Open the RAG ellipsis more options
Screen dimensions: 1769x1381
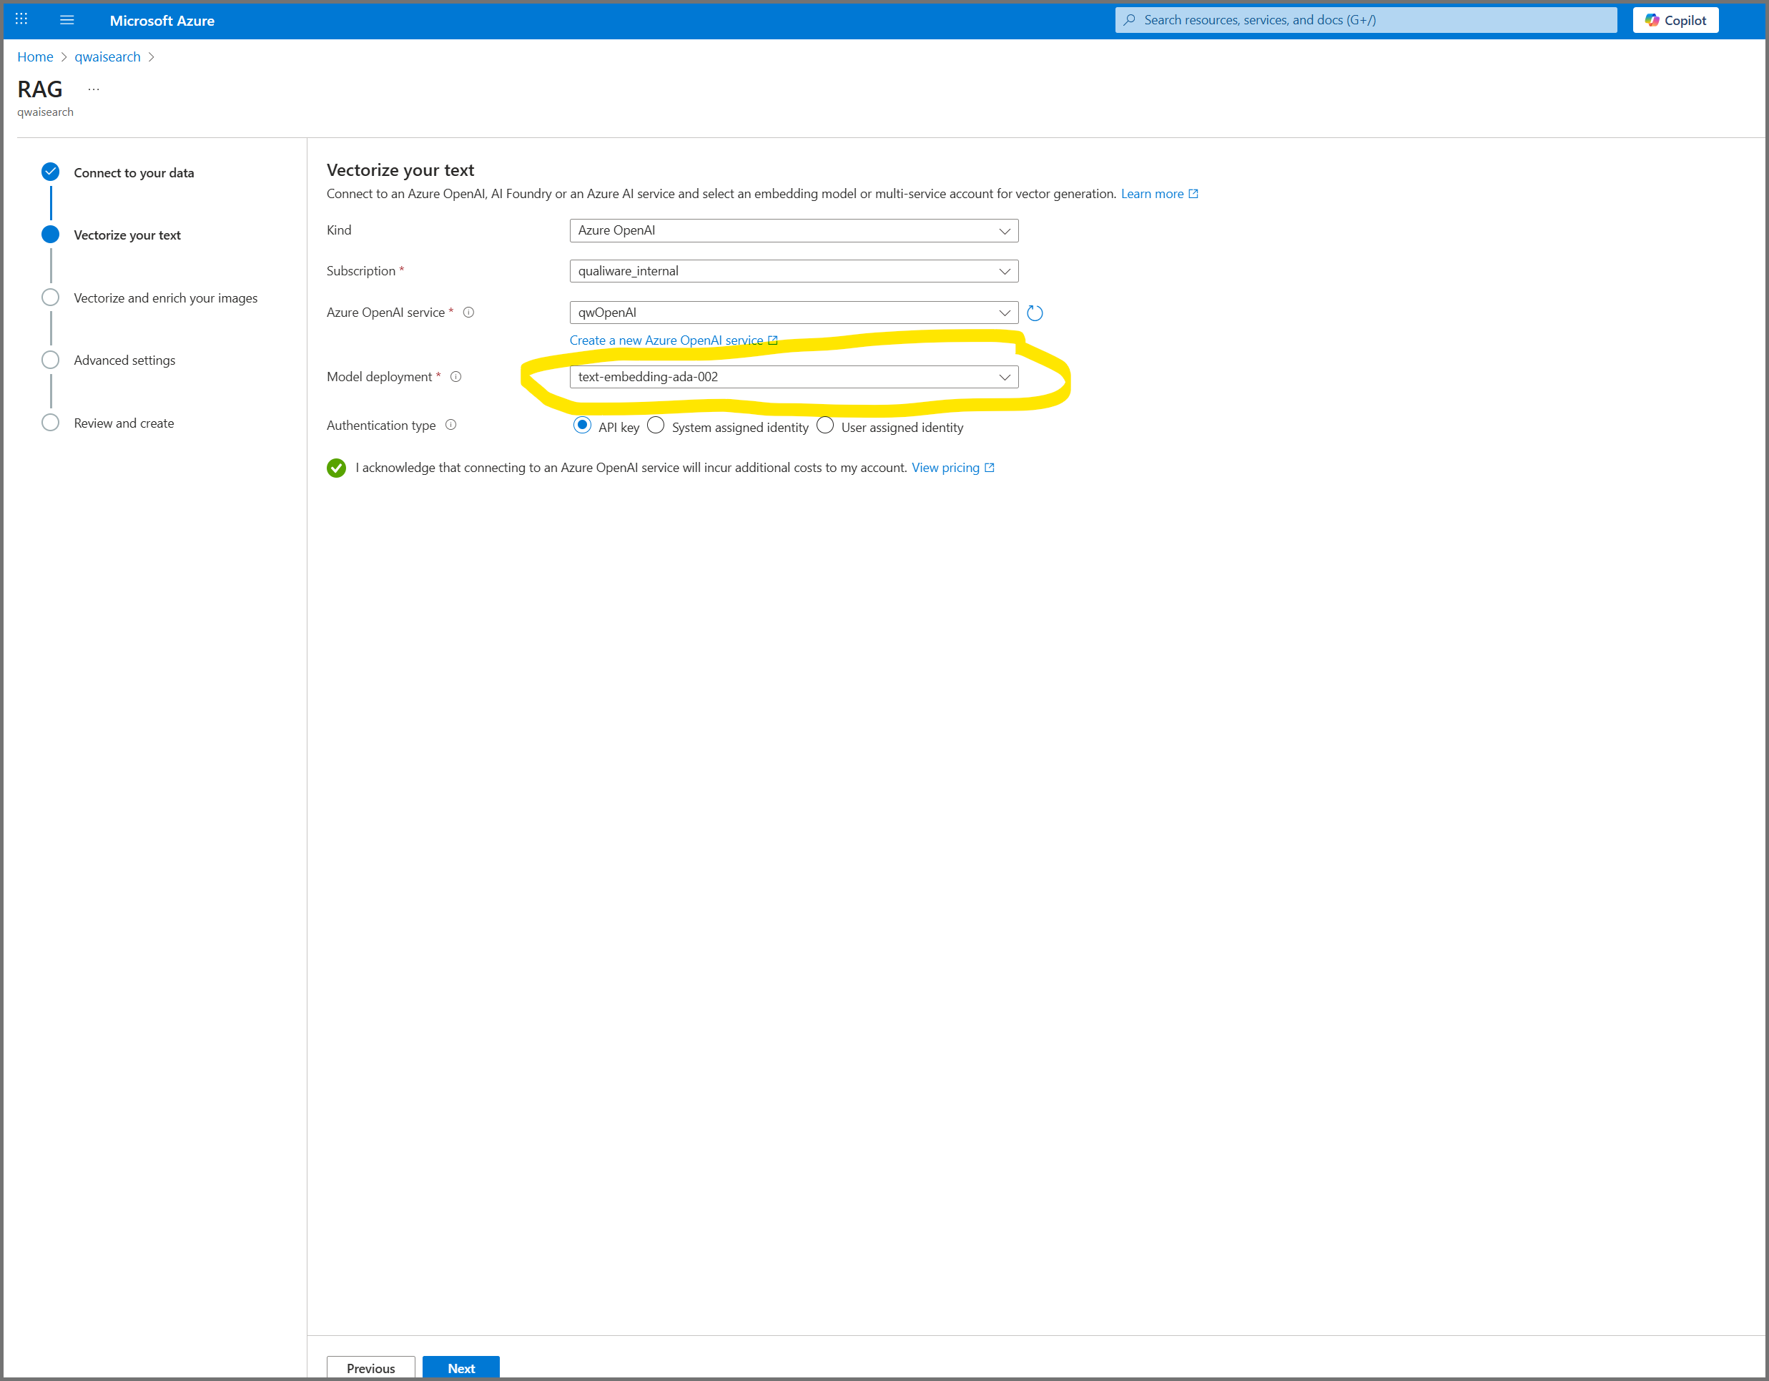pyautogui.click(x=94, y=89)
